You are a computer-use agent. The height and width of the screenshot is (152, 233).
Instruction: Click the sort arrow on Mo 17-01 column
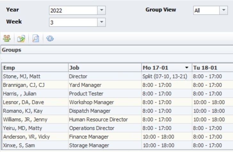[187, 68]
